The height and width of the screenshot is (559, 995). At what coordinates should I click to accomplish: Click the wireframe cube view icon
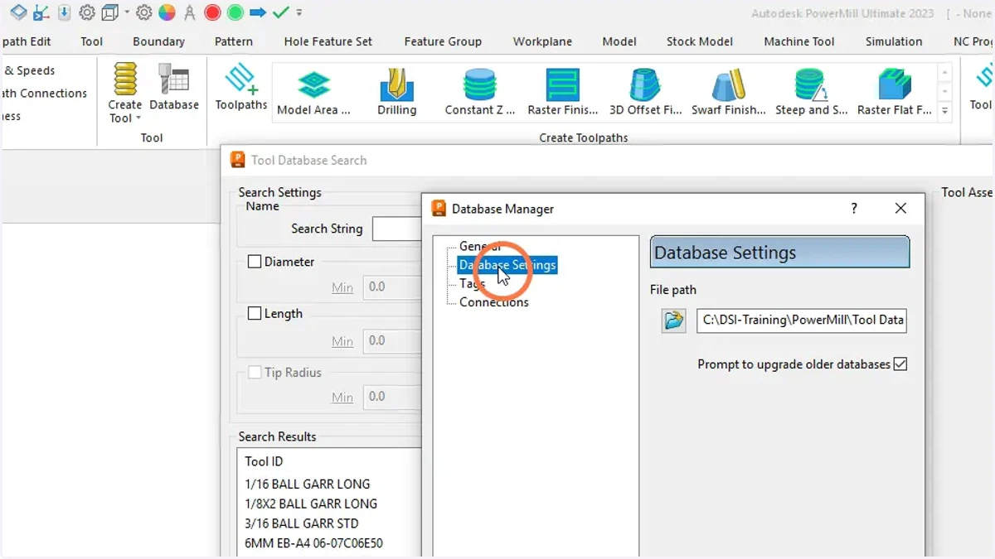tap(109, 12)
